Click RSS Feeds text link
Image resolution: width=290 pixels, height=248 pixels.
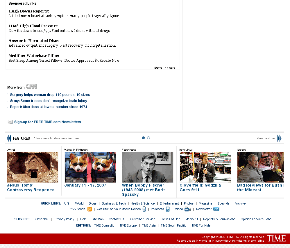pyautogui.click(x=77, y=209)
